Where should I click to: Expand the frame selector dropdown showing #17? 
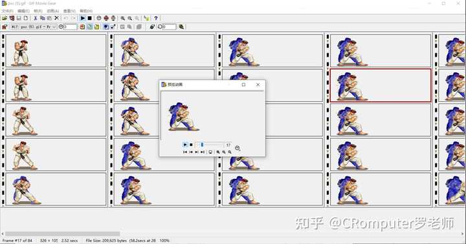54,26
